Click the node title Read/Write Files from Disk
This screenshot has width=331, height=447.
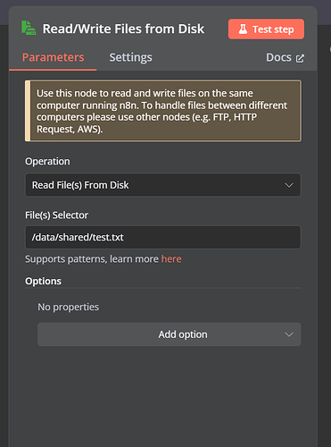123,29
